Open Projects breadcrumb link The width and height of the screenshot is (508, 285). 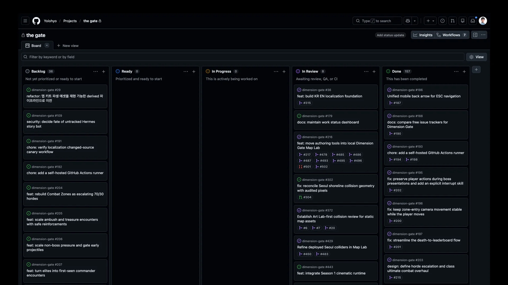70,21
